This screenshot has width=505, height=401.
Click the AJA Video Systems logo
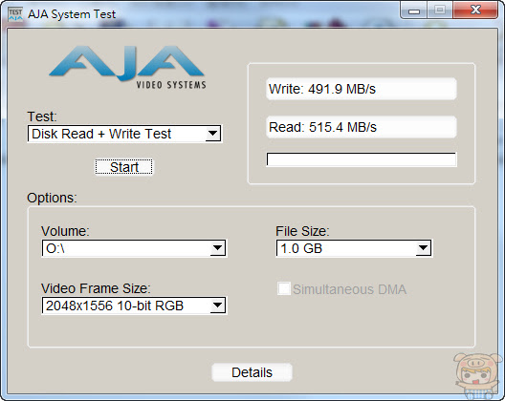(x=127, y=67)
